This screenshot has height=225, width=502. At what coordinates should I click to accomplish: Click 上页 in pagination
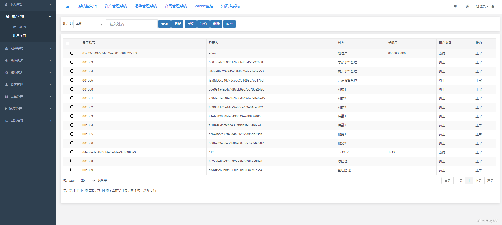coord(459,181)
